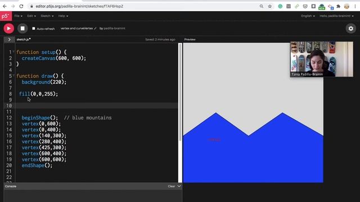Click the beginShape() code line

coord(40,117)
